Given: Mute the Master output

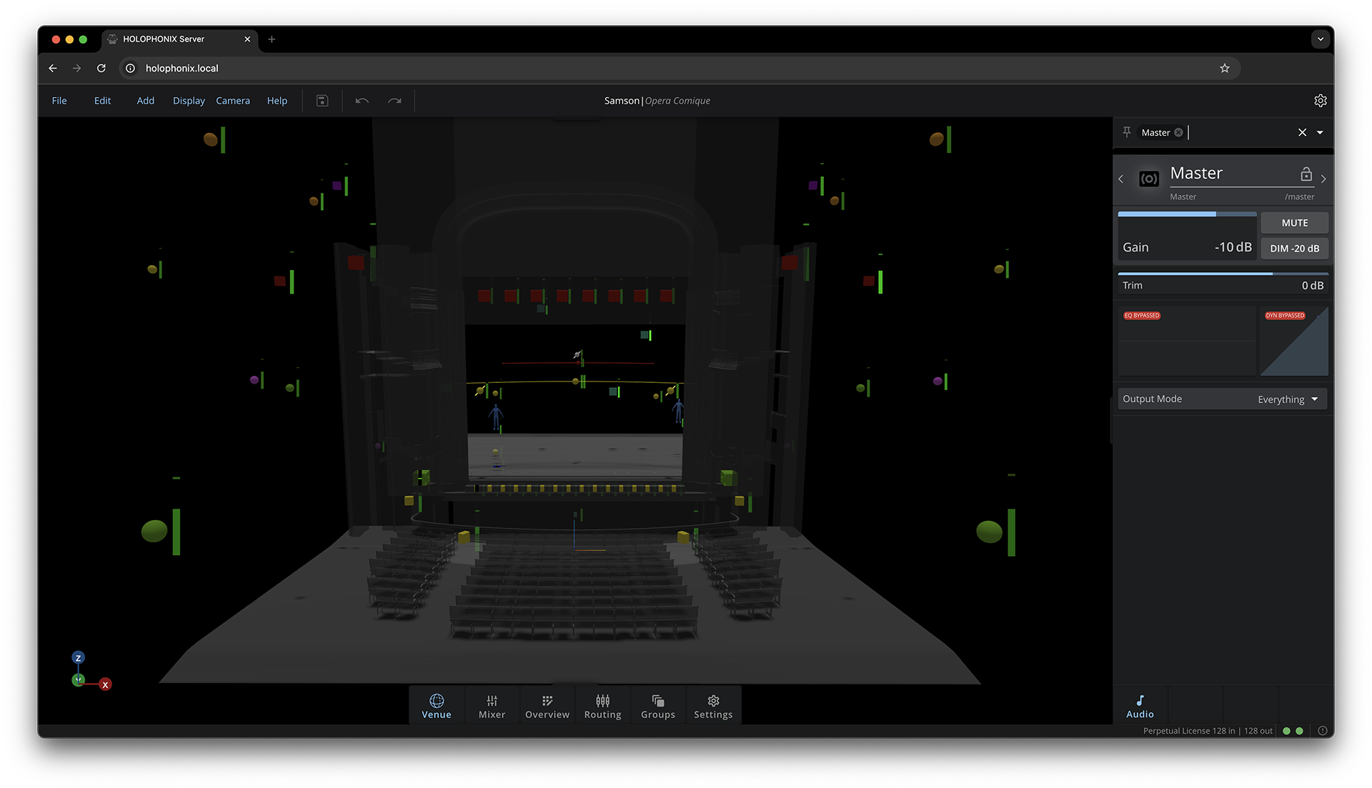Looking at the screenshot, I should coord(1294,223).
